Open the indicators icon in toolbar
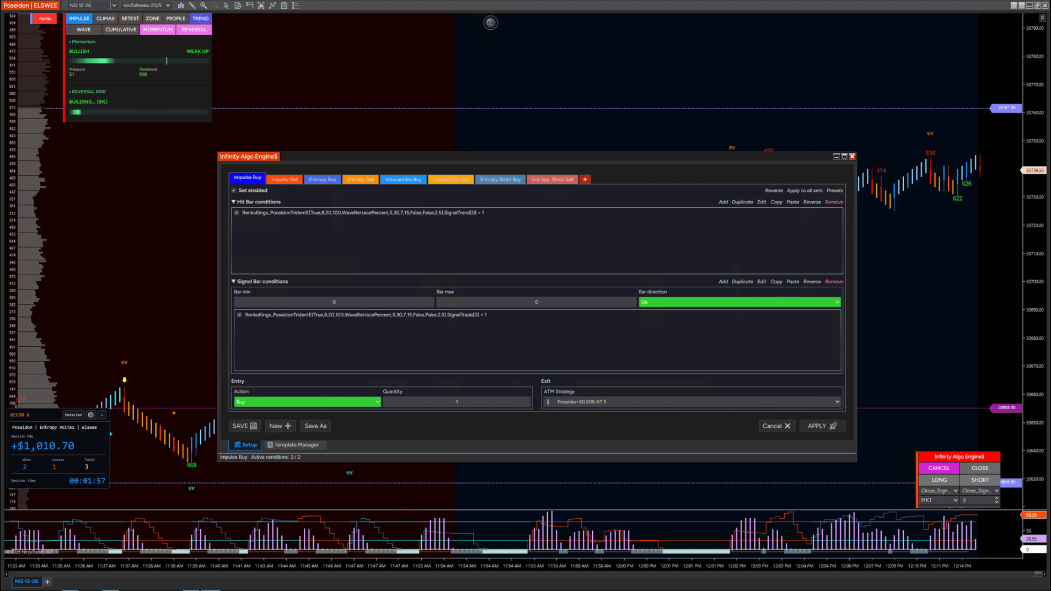This screenshot has width=1051, height=591. (x=261, y=6)
